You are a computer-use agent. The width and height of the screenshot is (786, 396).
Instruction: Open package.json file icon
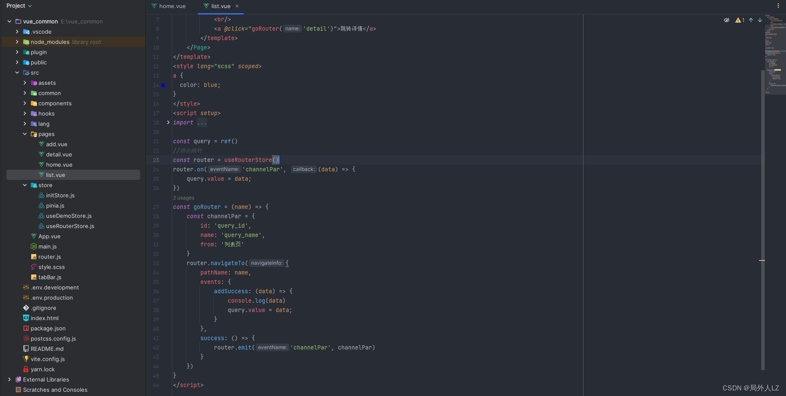pos(26,328)
